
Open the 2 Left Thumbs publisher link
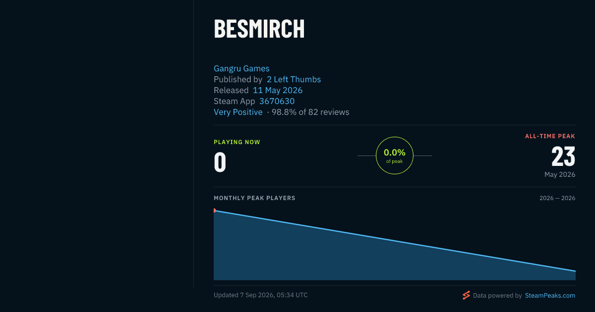pyautogui.click(x=294, y=79)
